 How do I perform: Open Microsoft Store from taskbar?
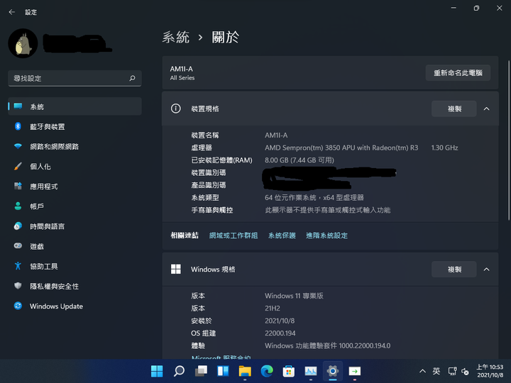tap(289, 371)
